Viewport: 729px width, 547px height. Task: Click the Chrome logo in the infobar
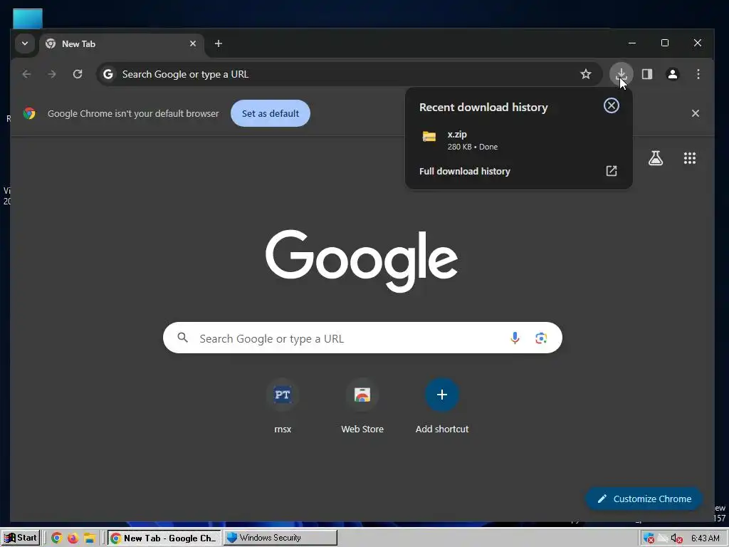pos(29,113)
